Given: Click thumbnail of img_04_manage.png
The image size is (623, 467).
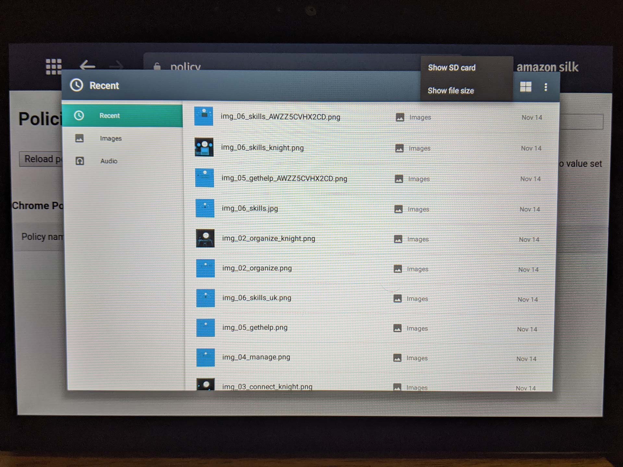Looking at the screenshot, I should [x=205, y=357].
